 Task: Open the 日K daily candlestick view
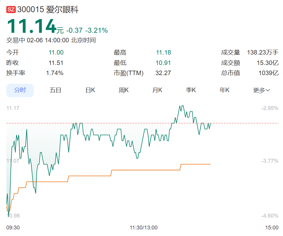pyautogui.click(x=90, y=90)
